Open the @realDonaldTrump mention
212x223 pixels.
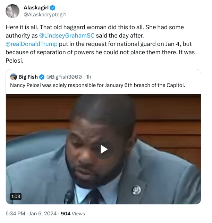coord(32,44)
